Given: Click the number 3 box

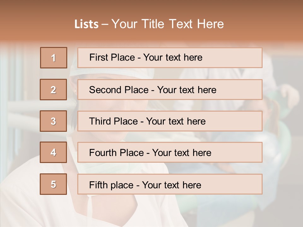Looking at the screenshot, I should point(53,121).
